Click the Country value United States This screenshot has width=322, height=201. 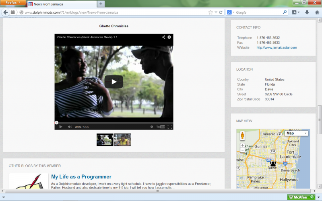point(275,80)
